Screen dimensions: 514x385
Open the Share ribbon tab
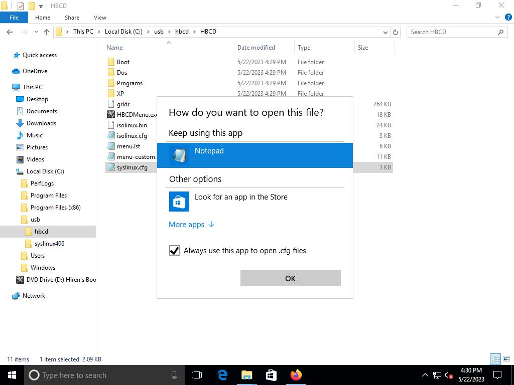(x=72, y=18)
